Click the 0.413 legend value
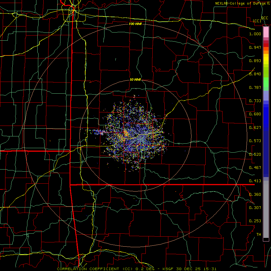Screen dimensions: 271x271 [255, 181]
